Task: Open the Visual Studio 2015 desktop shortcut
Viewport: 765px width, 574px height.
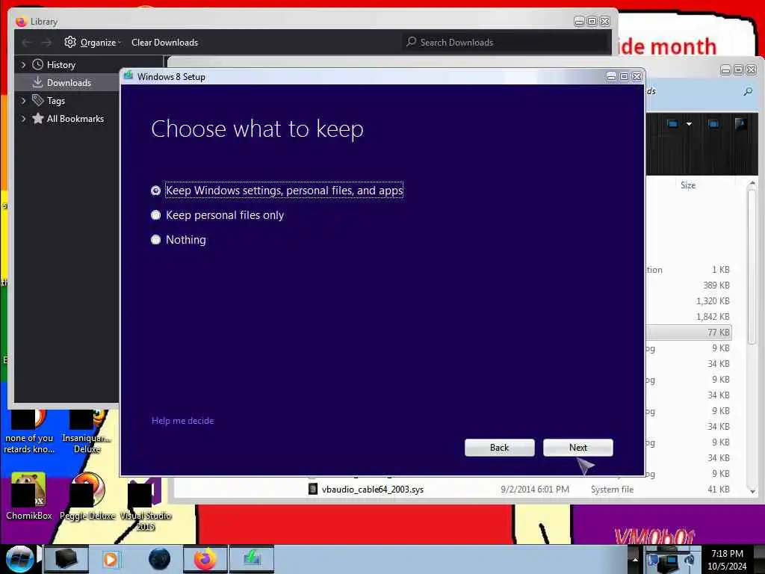Action: click(x=145, y=505)
